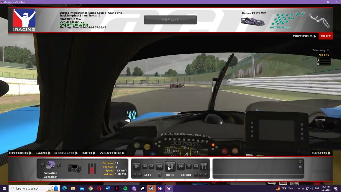
Task: Click the 202 FPS meter readout
Action: click(324, 55)
